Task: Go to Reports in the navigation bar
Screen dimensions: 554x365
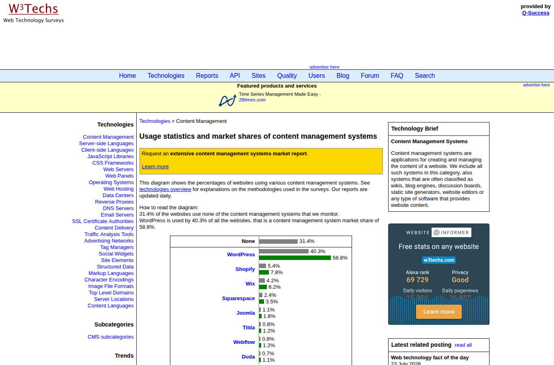Action: click(x=207, y=76)
